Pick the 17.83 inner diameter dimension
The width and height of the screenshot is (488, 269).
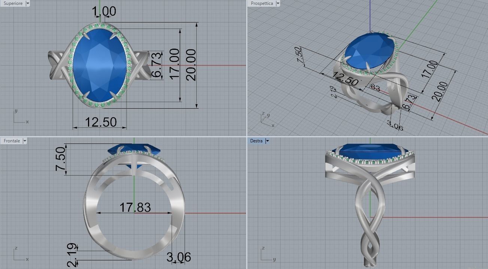[x=135, y=207]
